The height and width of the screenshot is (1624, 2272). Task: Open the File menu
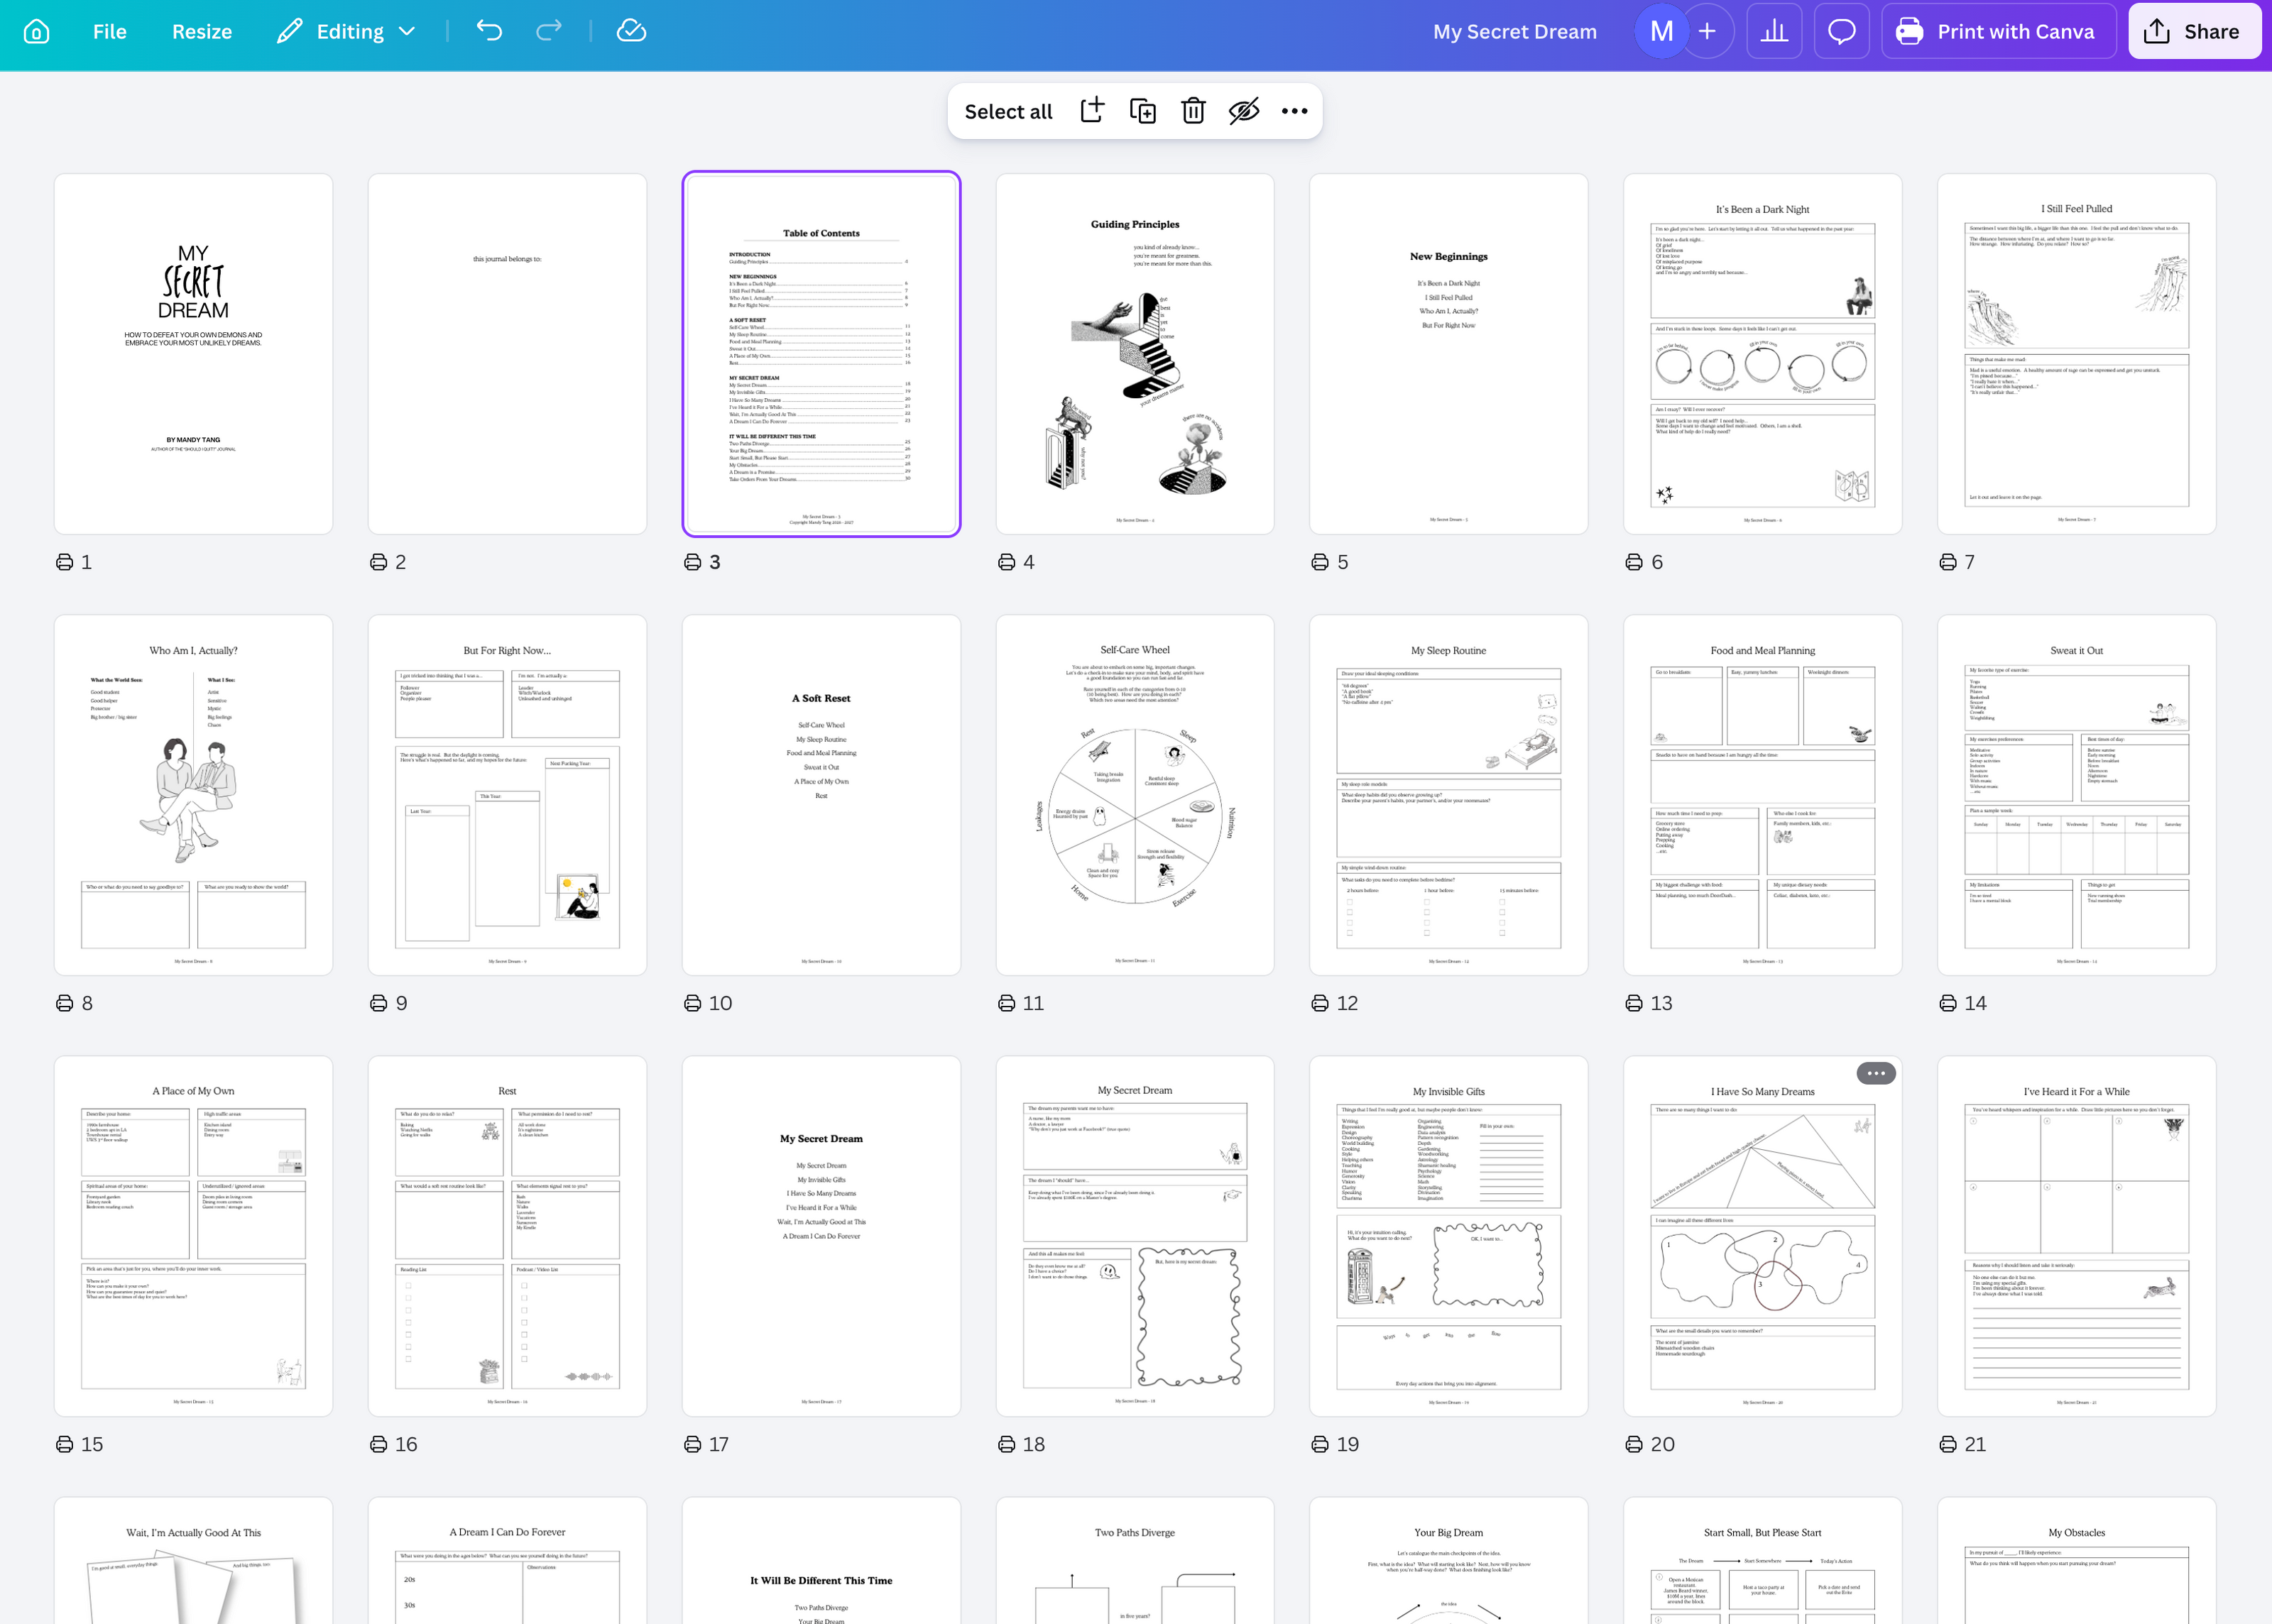109,31
